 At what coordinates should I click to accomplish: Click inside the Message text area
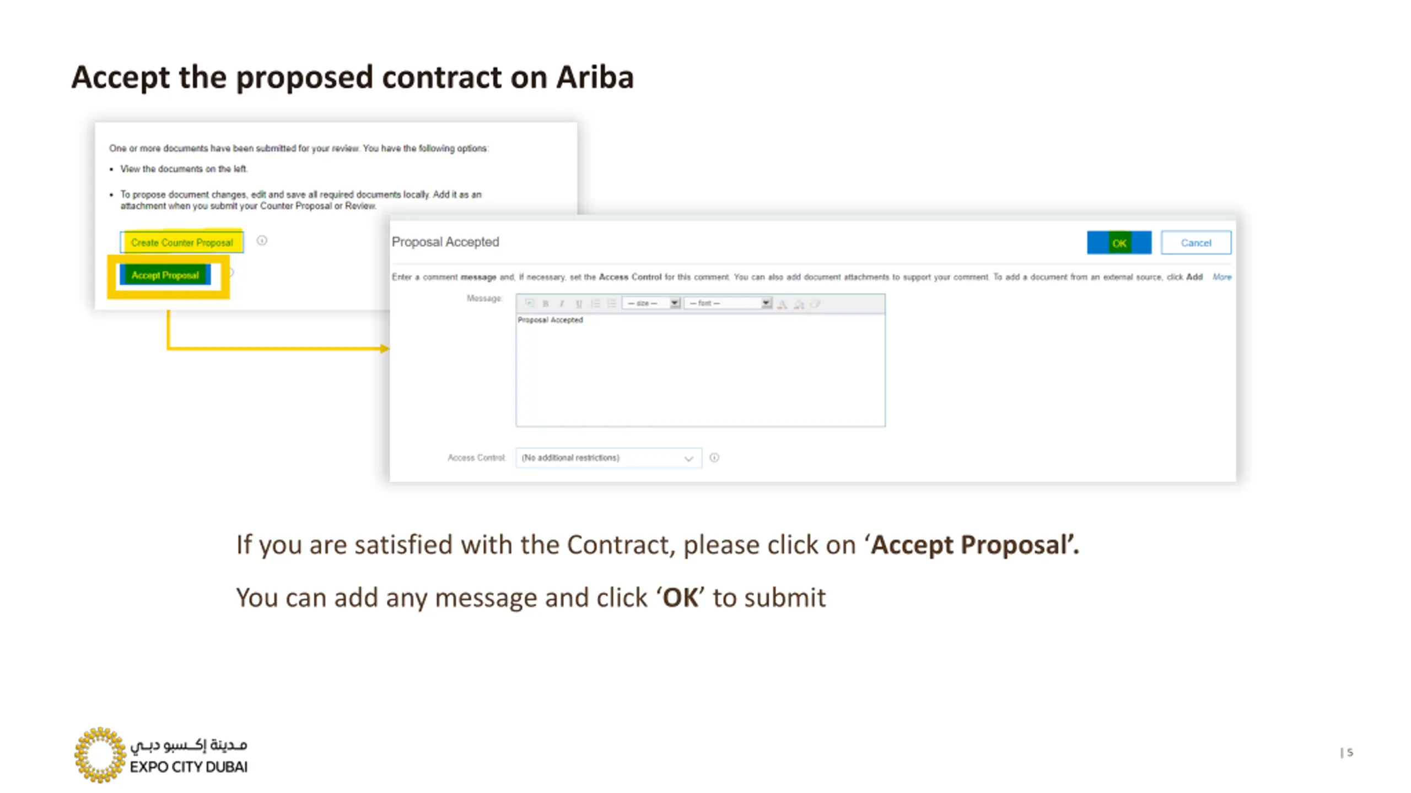click(x=701, y=370)
